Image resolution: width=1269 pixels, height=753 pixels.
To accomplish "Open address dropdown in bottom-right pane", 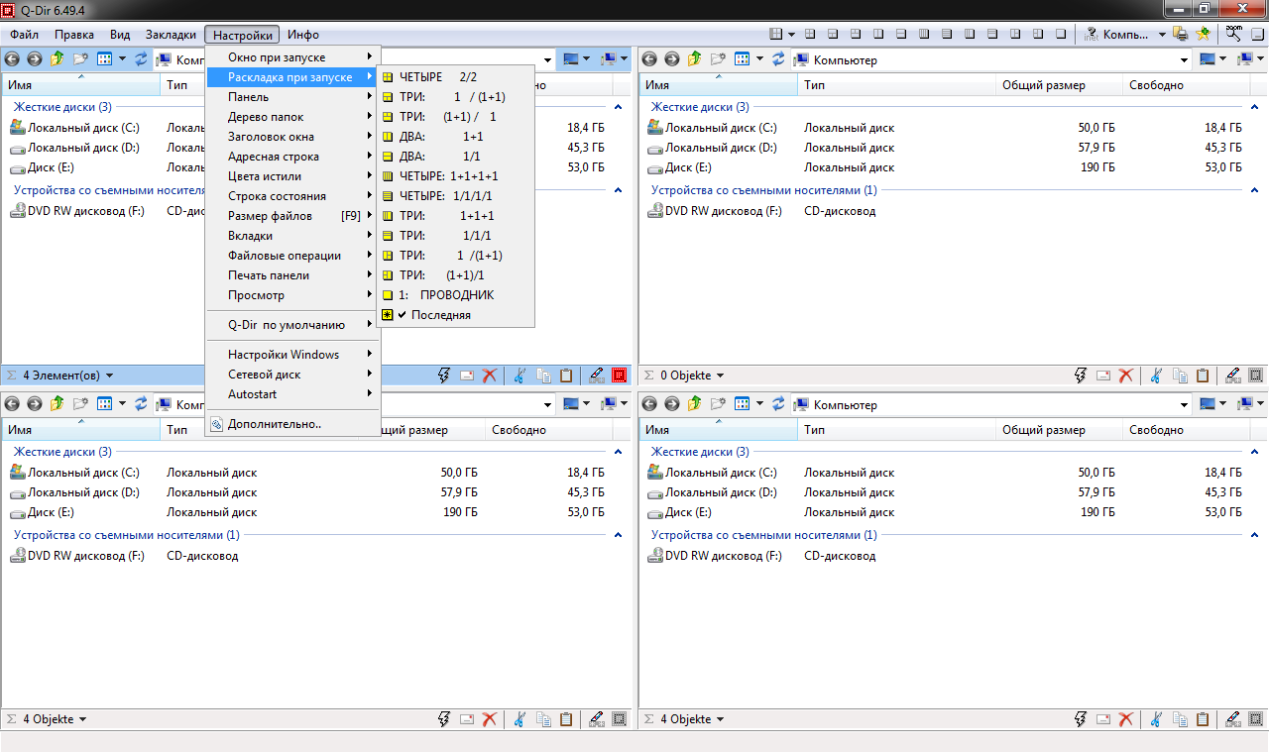I will click(x=1185, y=404).
